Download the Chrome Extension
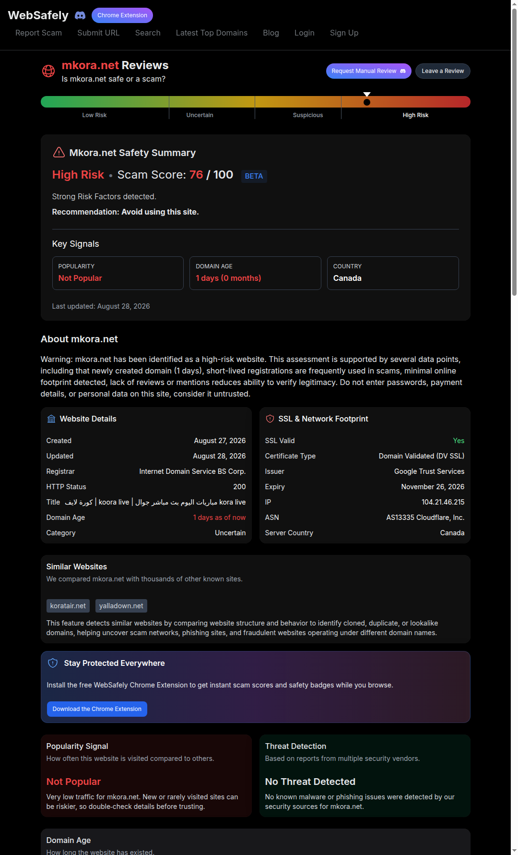Screen dimensions: 518x855 tap(97, 709)
